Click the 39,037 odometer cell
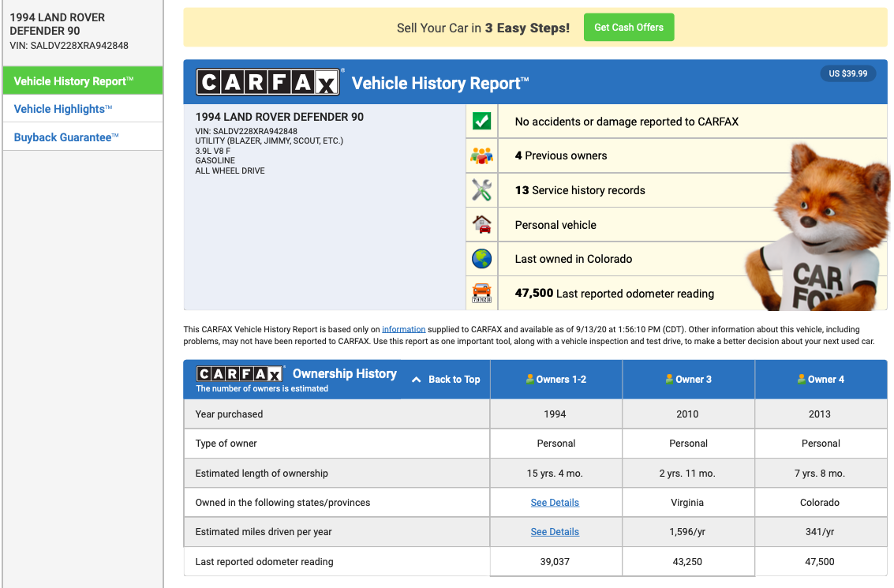The height and width of the screenshot is (588, 894). tap(555, 562)
